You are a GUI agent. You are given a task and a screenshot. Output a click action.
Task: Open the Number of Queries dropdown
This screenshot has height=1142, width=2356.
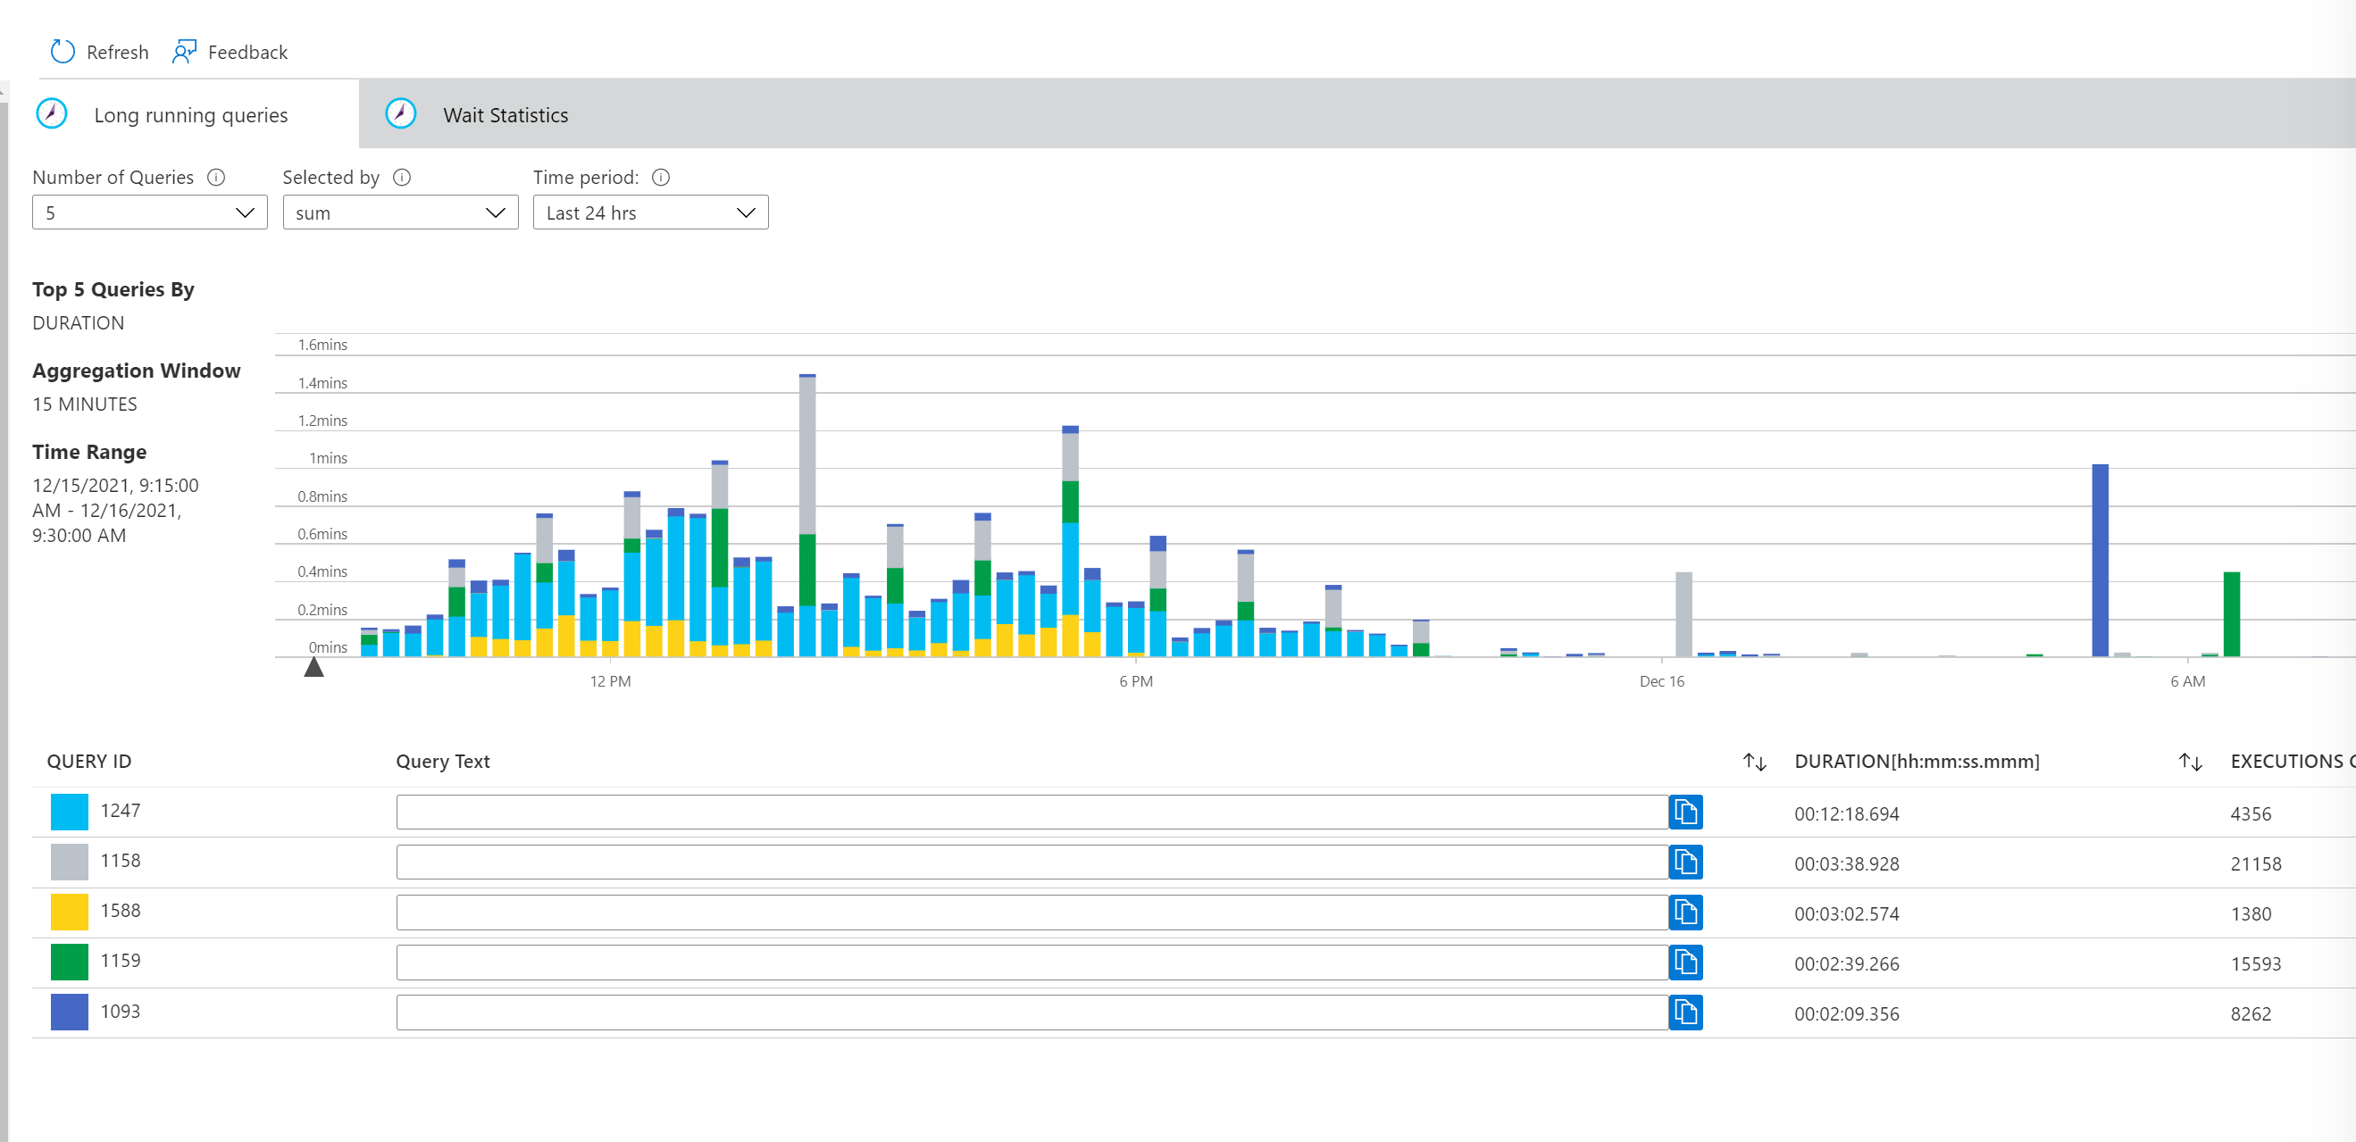point(149,213)
